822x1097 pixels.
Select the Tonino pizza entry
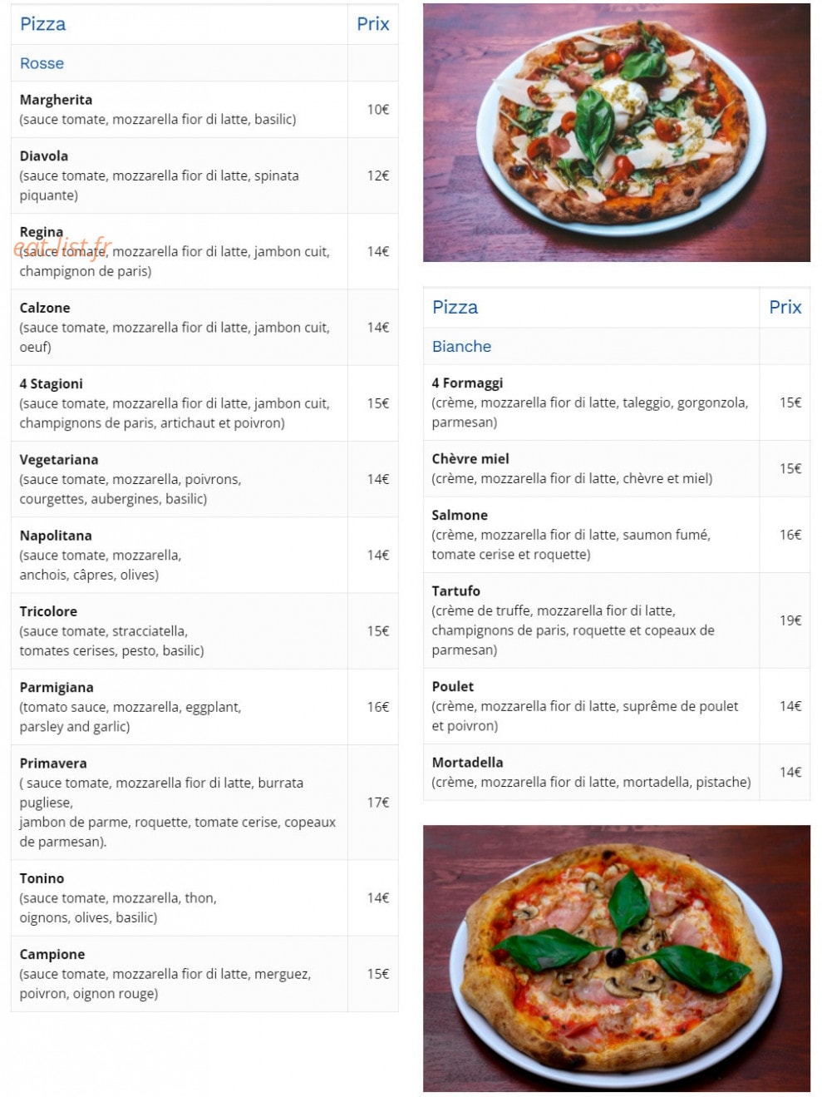204,898
